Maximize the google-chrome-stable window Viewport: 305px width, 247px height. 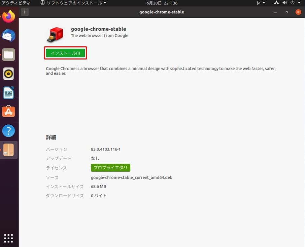287,12
